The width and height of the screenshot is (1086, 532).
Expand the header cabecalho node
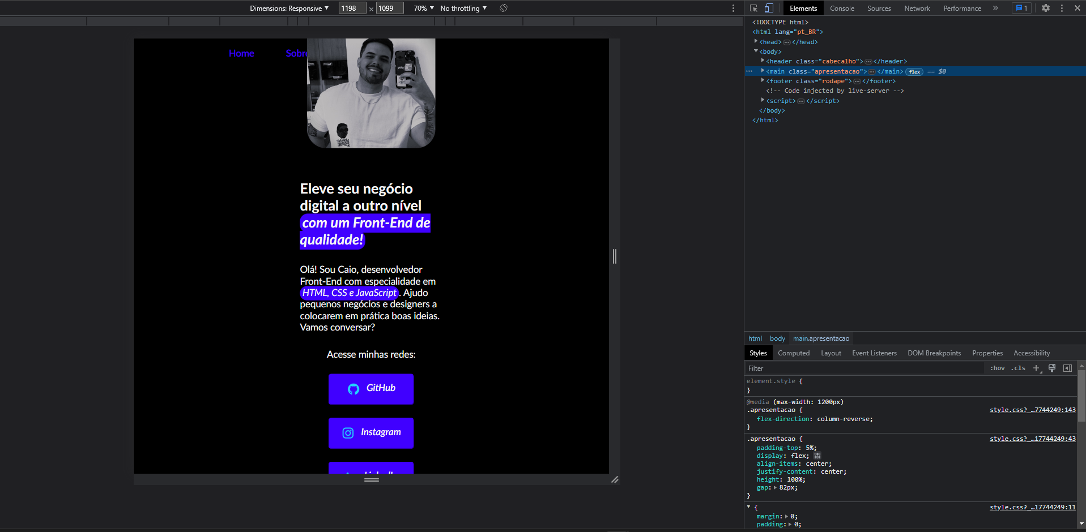pos(763,61)
